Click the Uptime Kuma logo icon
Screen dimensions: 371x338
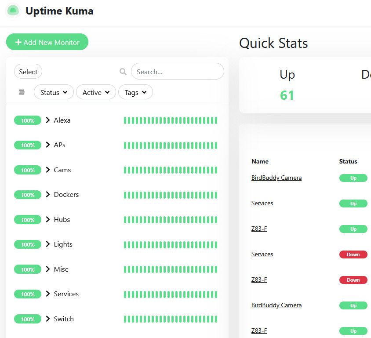pos(13,11)
